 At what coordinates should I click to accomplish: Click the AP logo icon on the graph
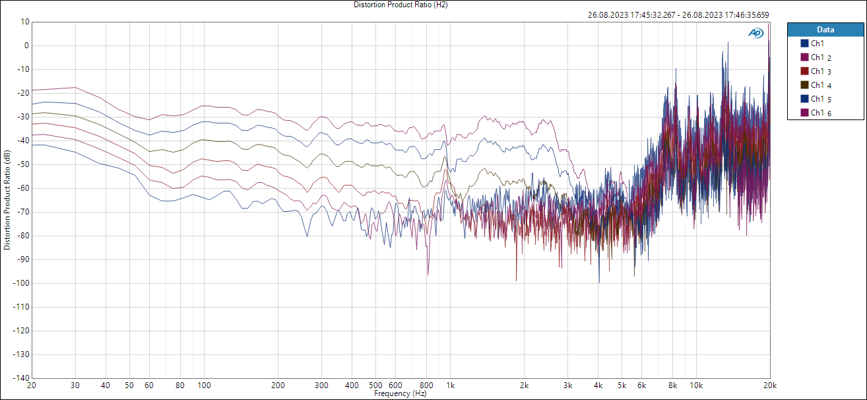click(755, 32)
